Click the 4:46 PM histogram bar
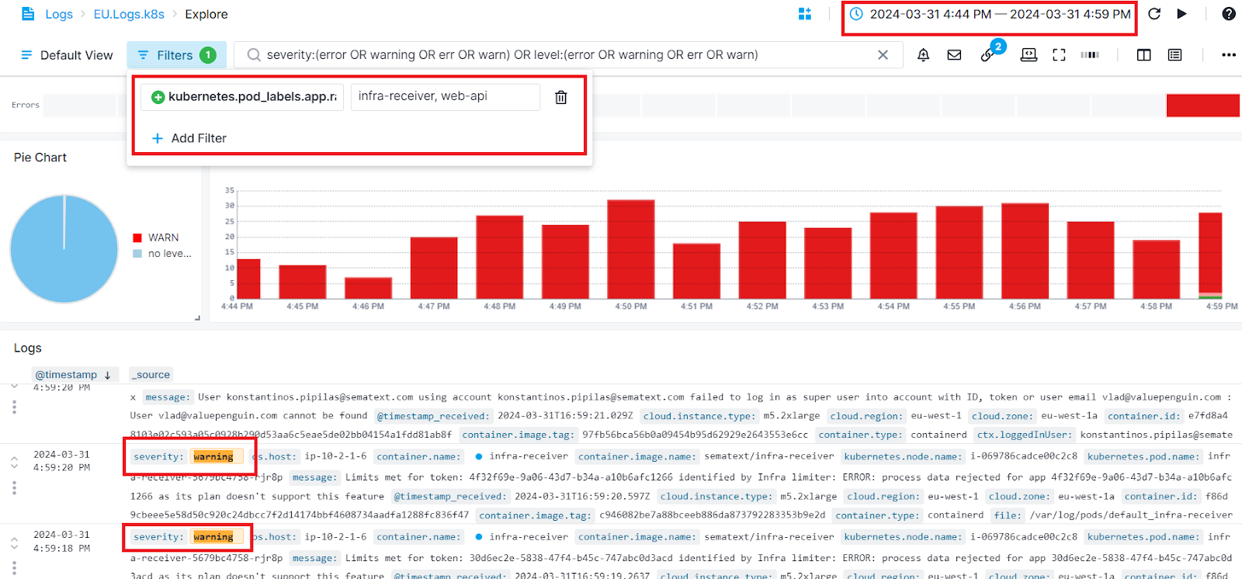 [368, 288]
